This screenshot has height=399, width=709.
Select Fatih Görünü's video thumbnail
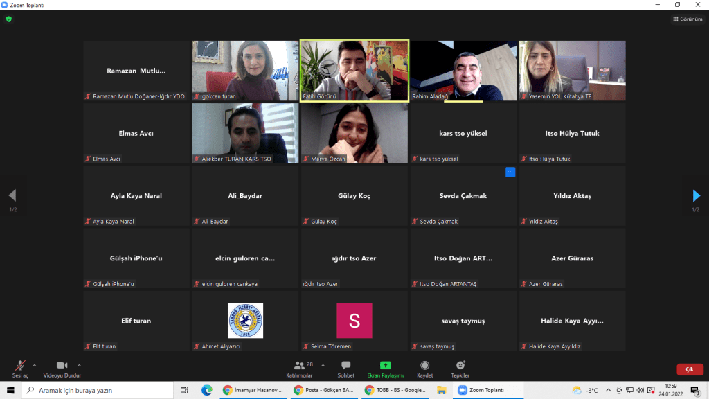point(354,70)
